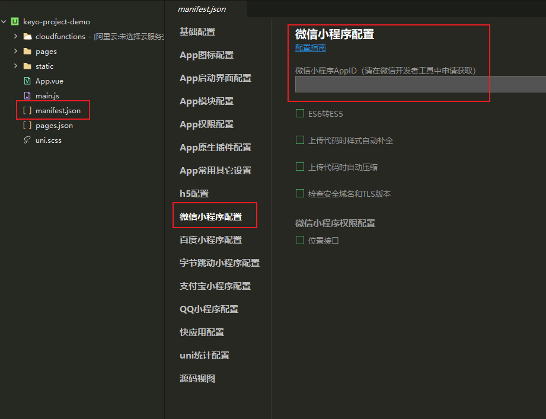
Task: Click the main.js file icon
Action: [27, 95]
